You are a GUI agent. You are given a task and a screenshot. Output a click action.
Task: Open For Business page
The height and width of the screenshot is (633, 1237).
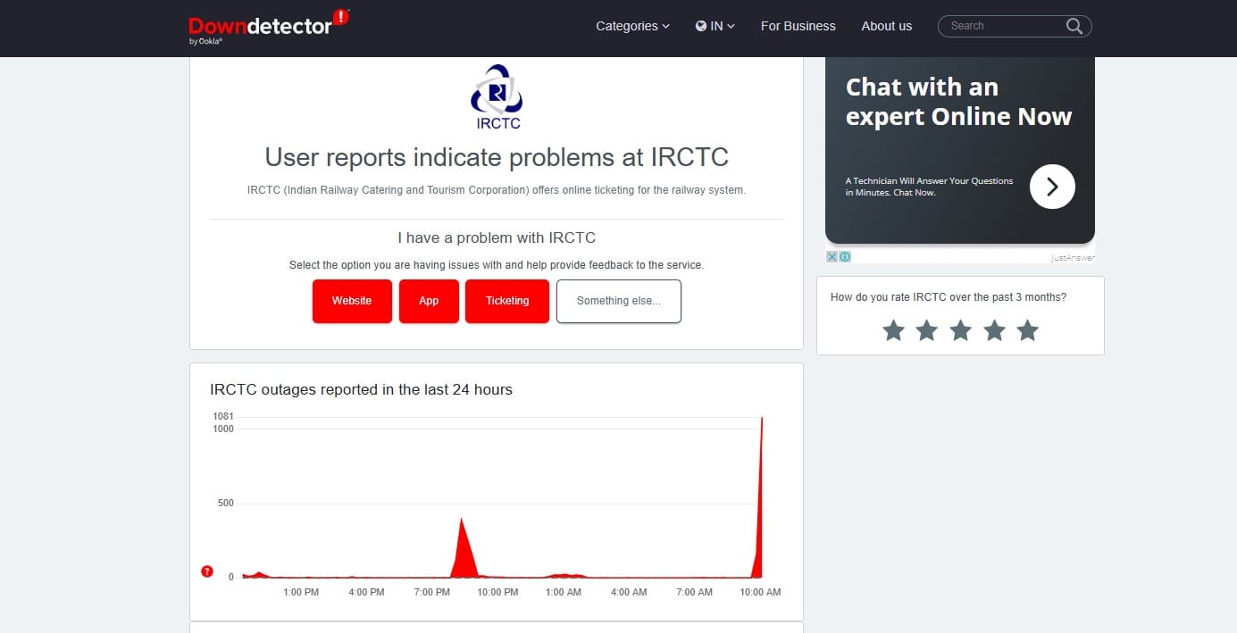pos(798,26)
